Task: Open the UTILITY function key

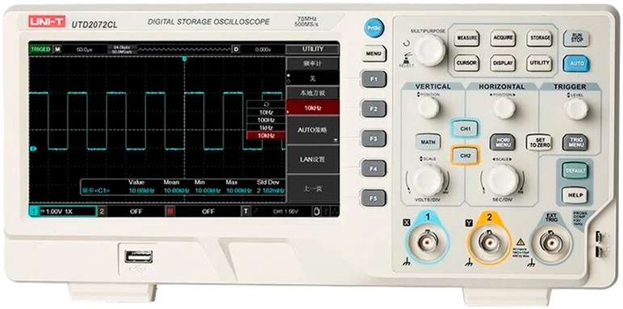Action: click(539, 63)
